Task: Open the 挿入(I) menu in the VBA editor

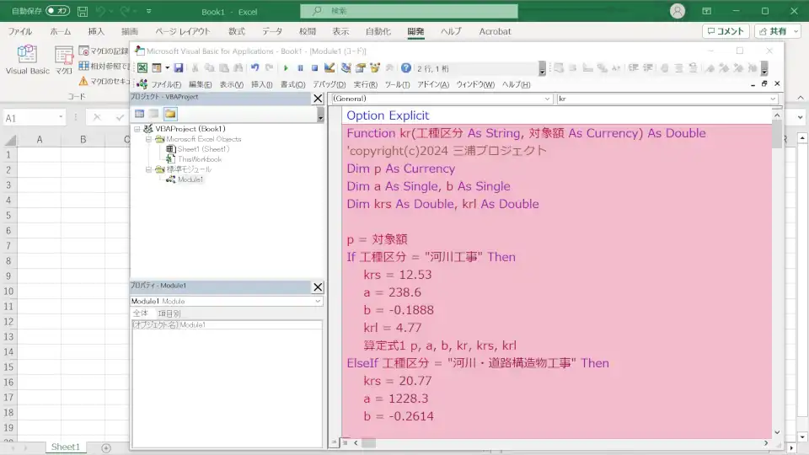Action: [x=261, y=84]
